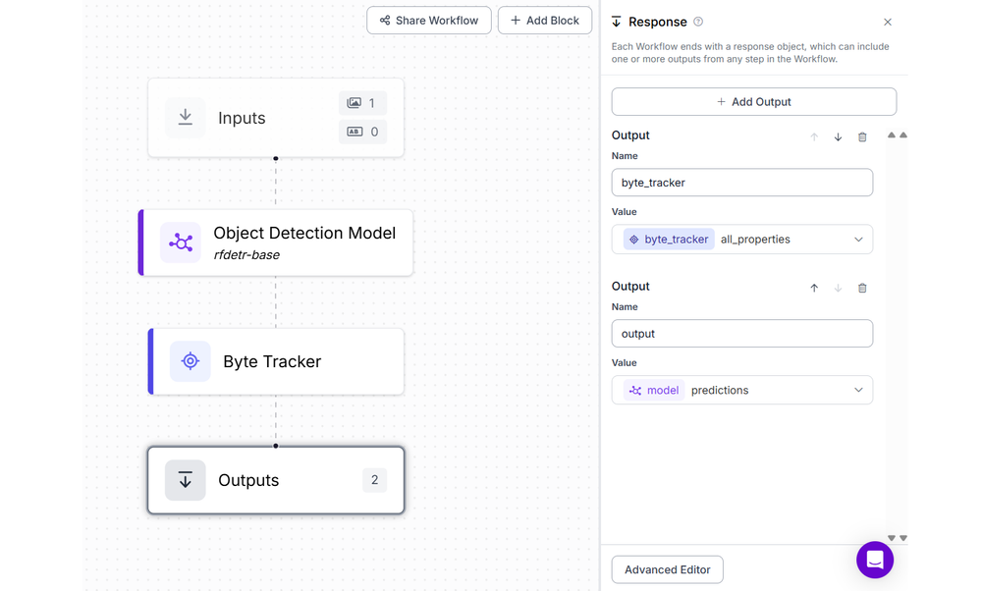Open the chat support bubble
This screenshot has width=982, height=591.
(875, 560)
